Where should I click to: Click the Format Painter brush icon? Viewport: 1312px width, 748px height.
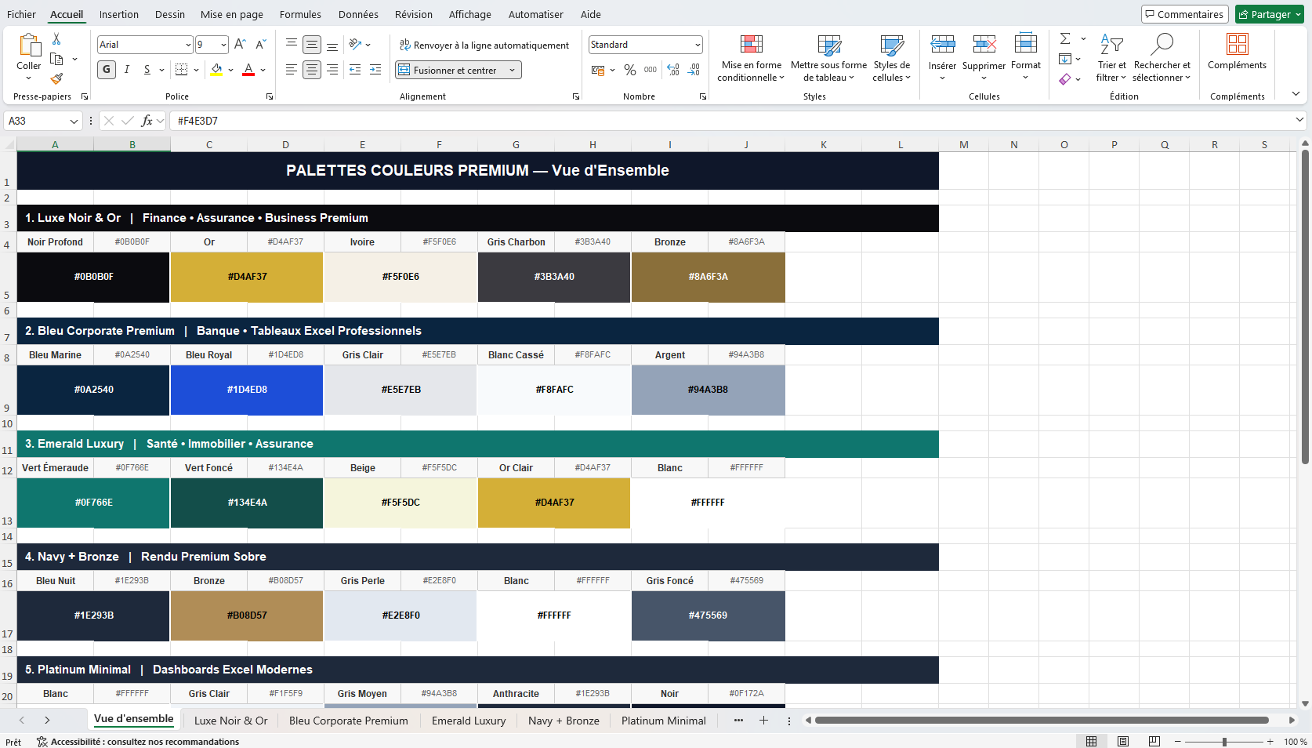click(56, 78)
